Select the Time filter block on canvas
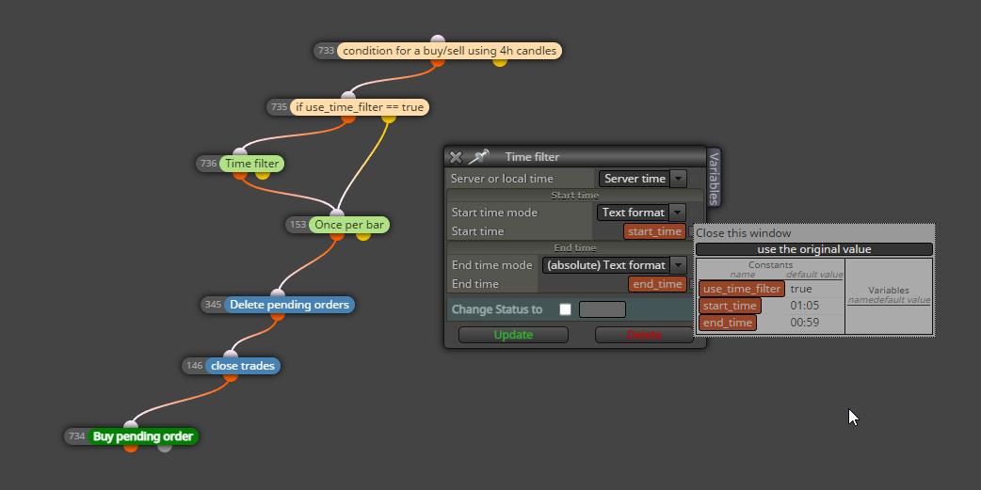 252,164
